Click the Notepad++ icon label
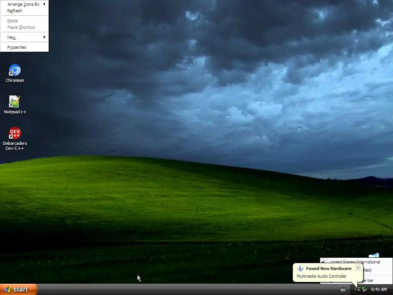Image resolution: width=393 pixels, height=295 pixels. click(x=15, y=112)
